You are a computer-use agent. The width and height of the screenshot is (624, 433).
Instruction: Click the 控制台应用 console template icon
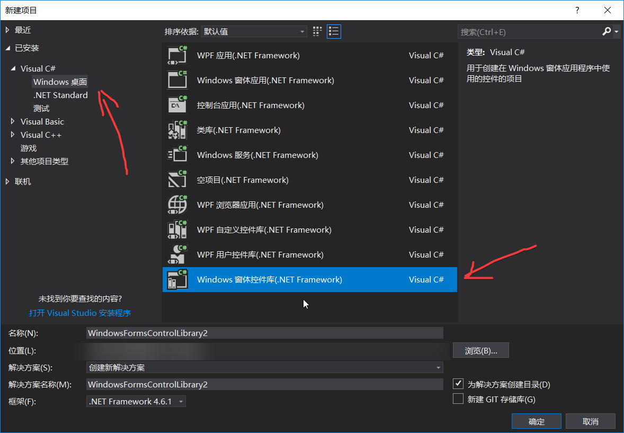pos(177,105)
